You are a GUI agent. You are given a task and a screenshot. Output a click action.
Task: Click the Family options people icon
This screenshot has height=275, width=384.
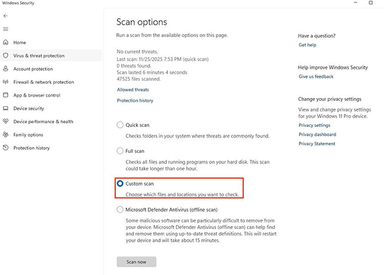pyautogui.click(x=5, y=135)
